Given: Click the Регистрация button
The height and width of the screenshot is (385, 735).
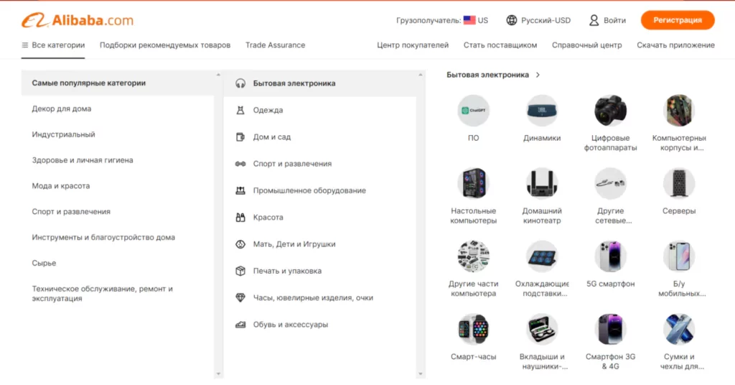Looking at the screenshot, I should (x=678, y=20).
